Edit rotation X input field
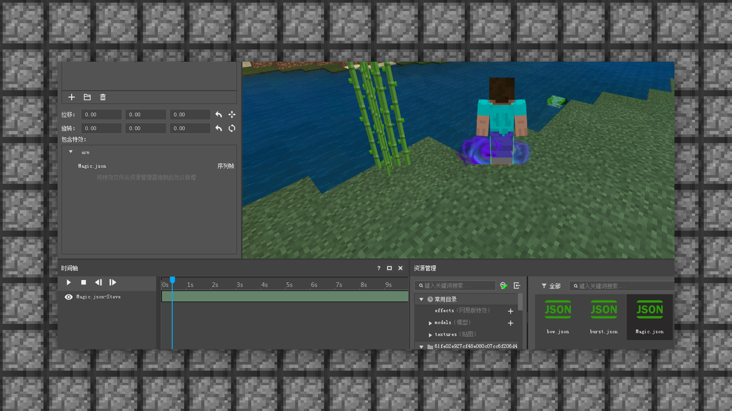The image size is (732, 411). pyautogui.click(x=101, y=128)
